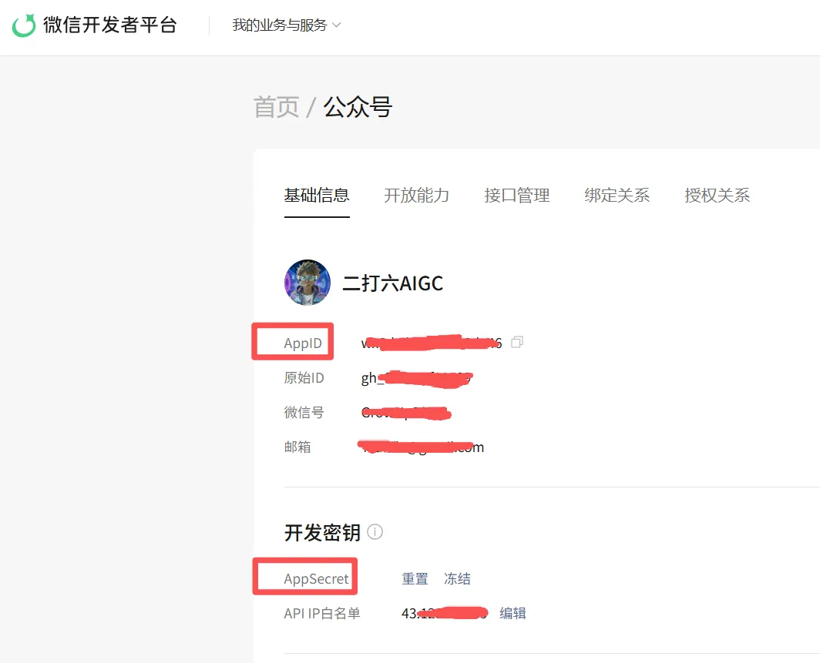The height and width of the screenshot is (663, 820).
Task: Go to 首页 in the breadcrumb
Action: click(x=276, y=108)
